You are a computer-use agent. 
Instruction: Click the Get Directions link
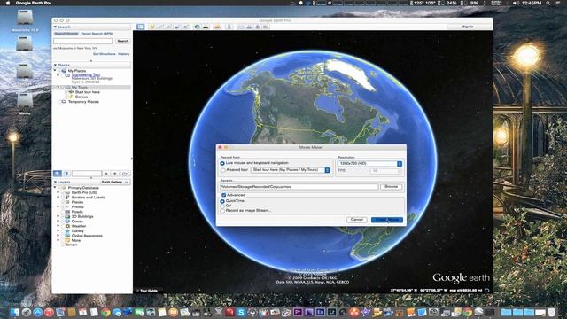(105, 54)
